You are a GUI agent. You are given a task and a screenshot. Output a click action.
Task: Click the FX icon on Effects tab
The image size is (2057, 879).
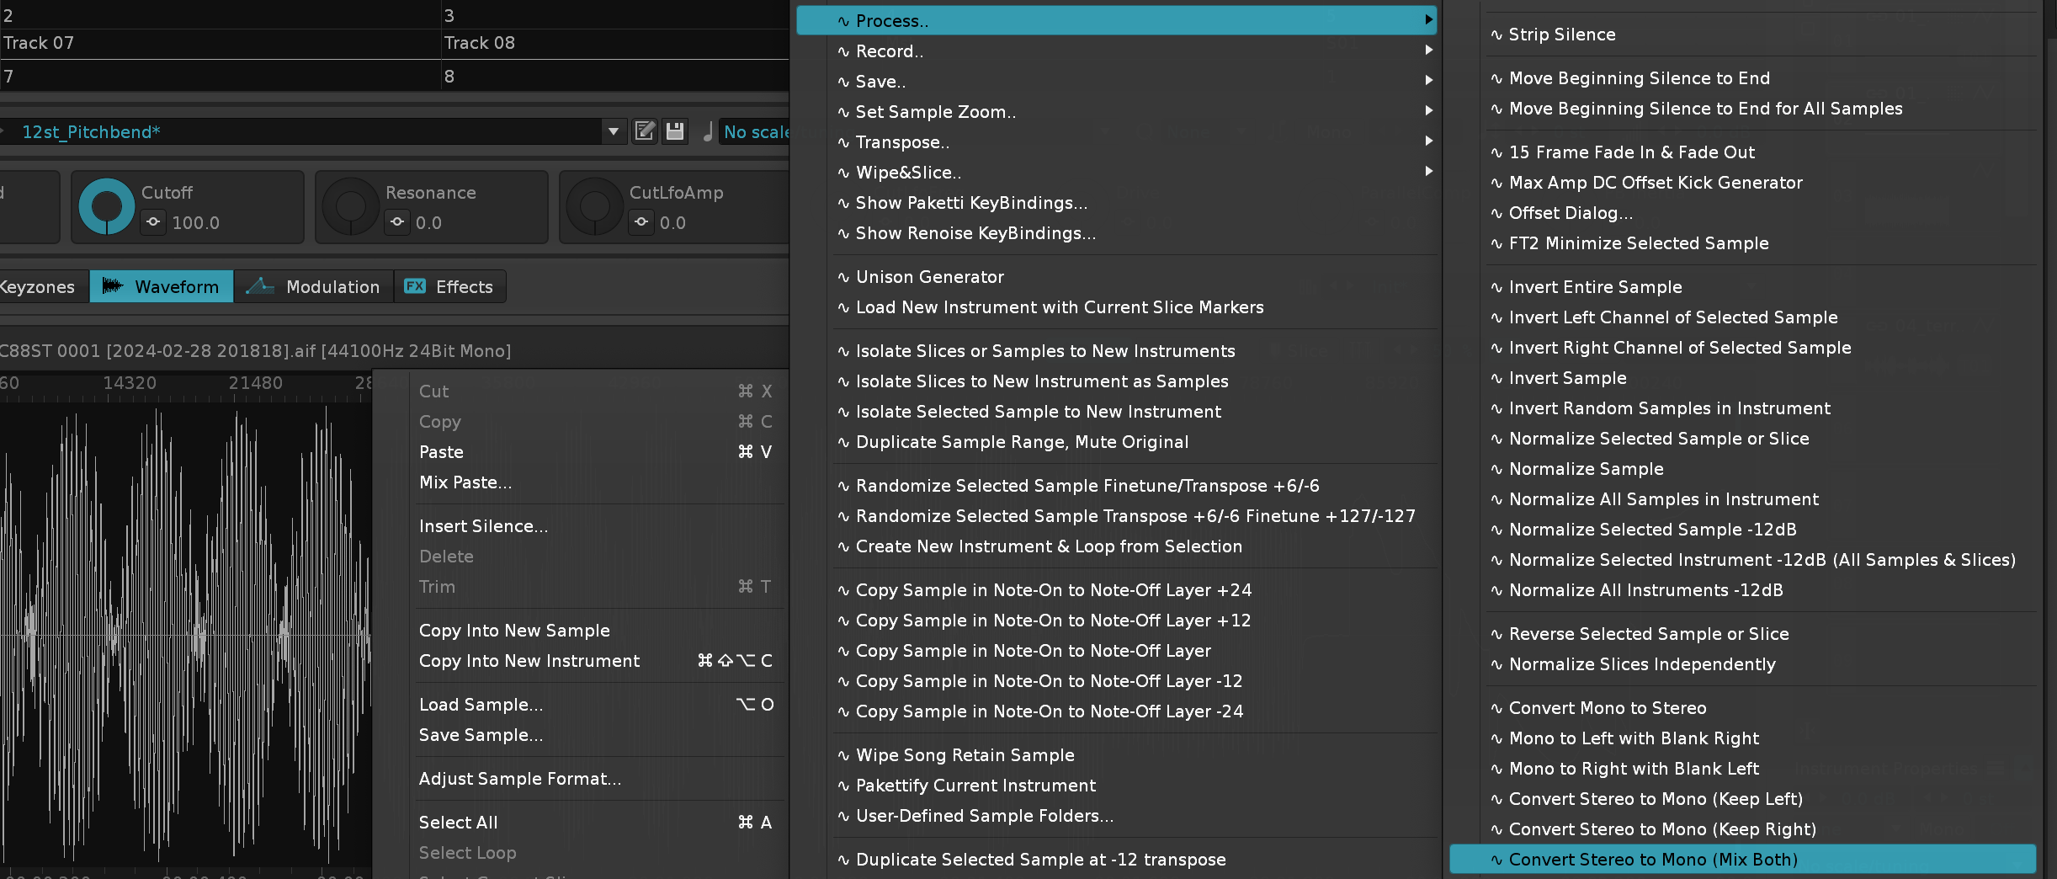(x=415, y=286)
